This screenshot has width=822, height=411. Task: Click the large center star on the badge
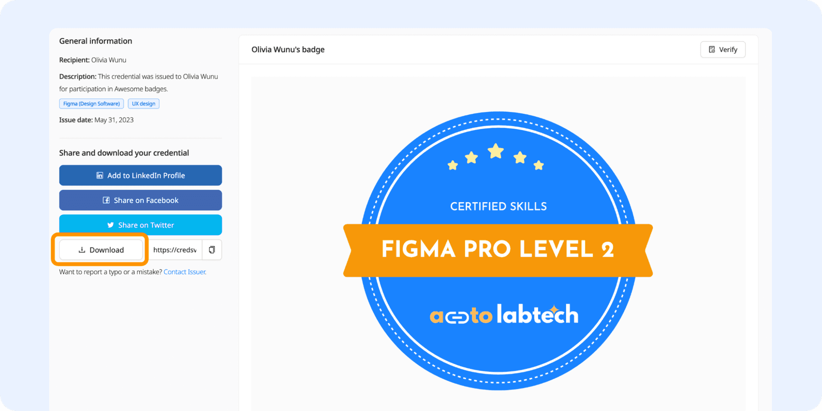(496, 151)
